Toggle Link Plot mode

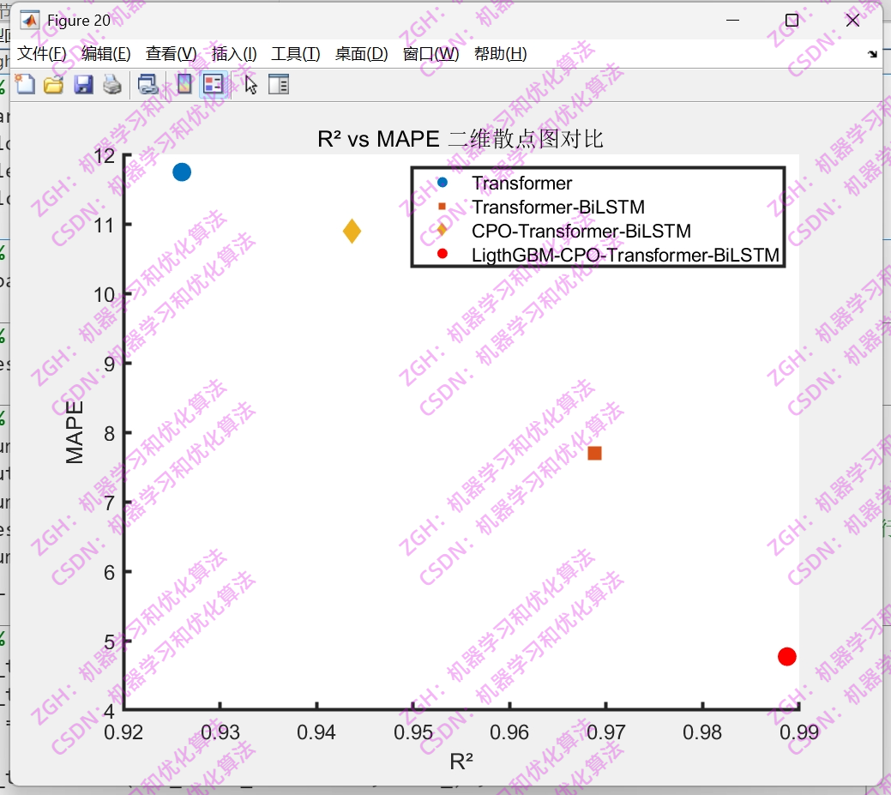point(147,84)
